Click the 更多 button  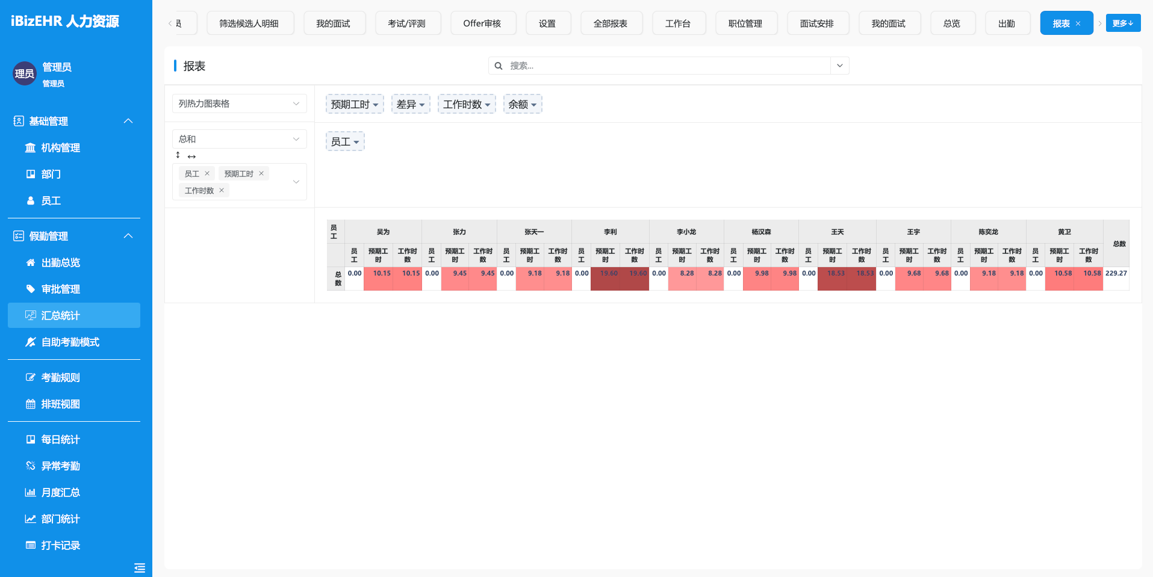(x=1123, y=23)
